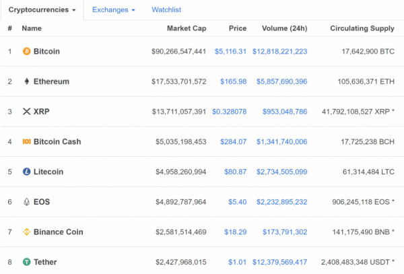404x274 pixels.
Task: Select supply value 105,636,371 ETH
Action: point(366,81)
